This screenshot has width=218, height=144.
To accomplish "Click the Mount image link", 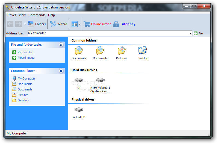I will point(26,58).
